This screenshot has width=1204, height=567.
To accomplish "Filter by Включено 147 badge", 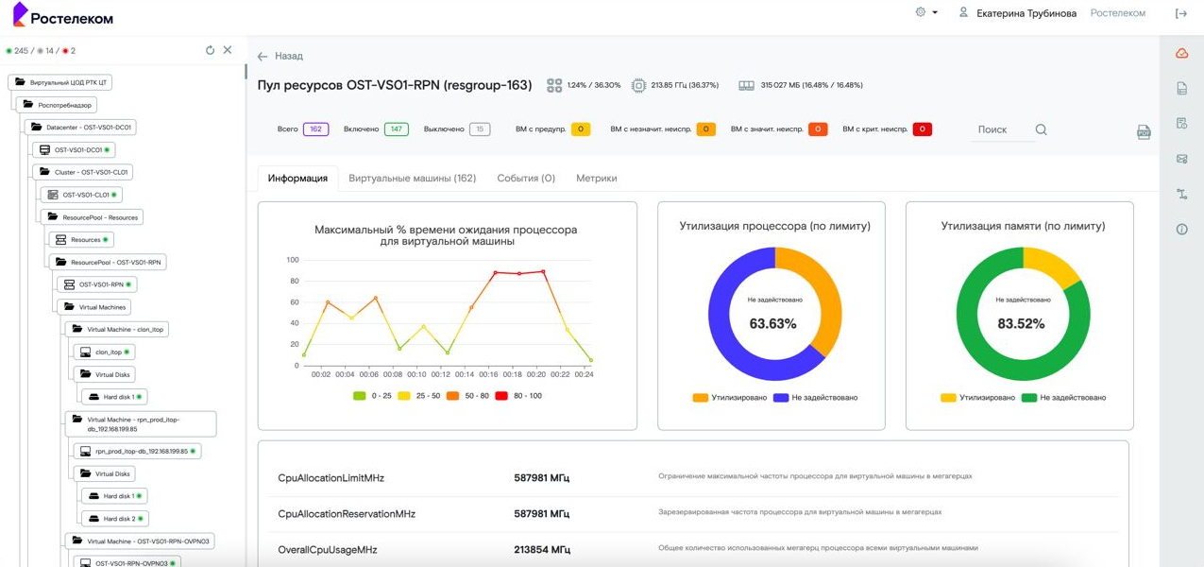I will 396,129.
